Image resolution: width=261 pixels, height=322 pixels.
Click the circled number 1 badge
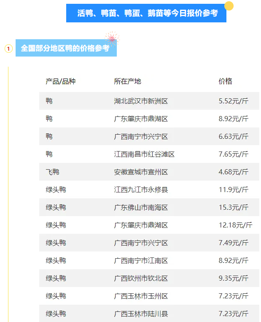point(8,49)
